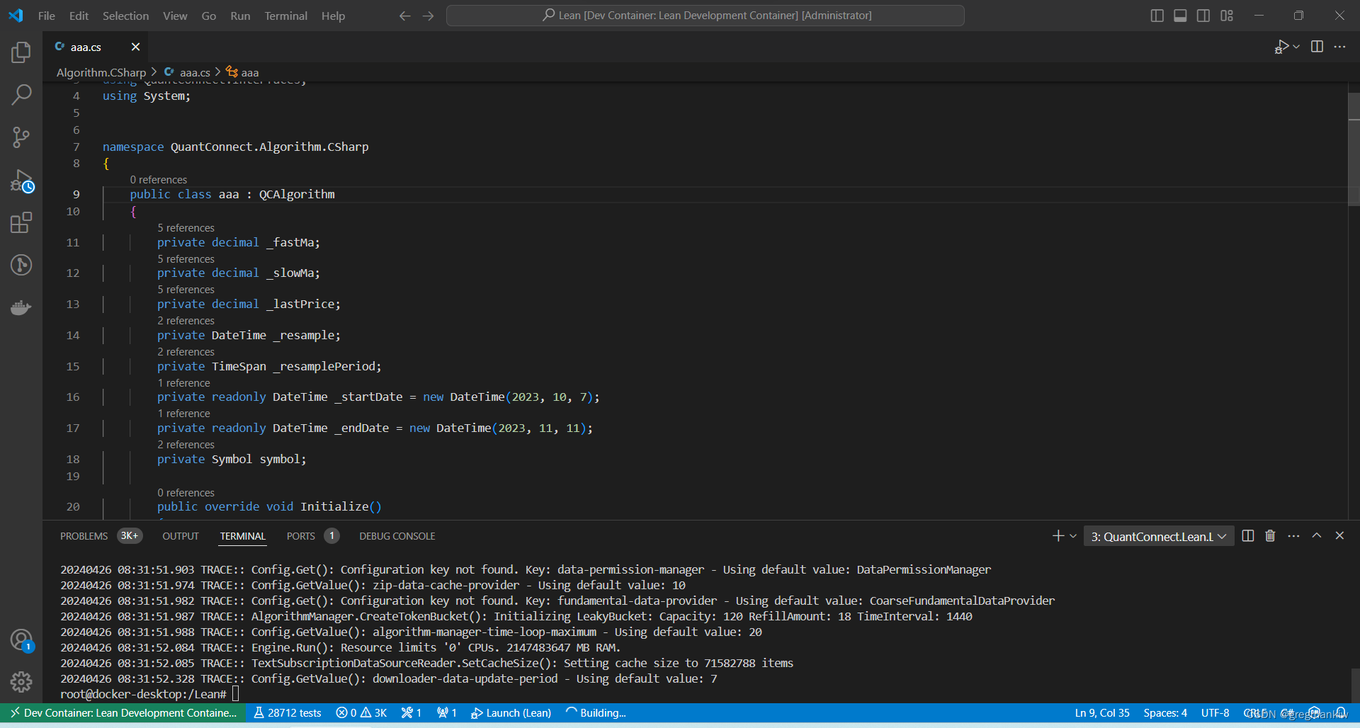1360x728 pixels.
Task: Click the notifications bell in status bar
Action: point(1341,713)
